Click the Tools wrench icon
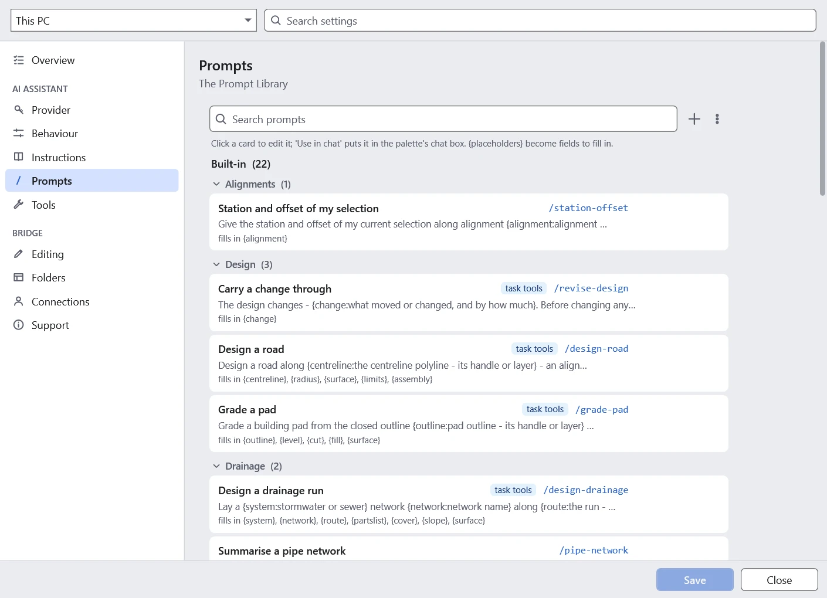 tap(19, 205)
